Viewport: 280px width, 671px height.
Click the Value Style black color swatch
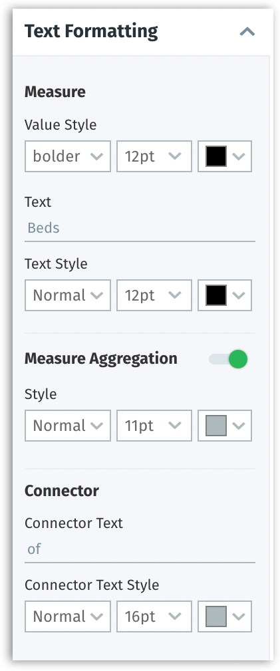point(215,156)
